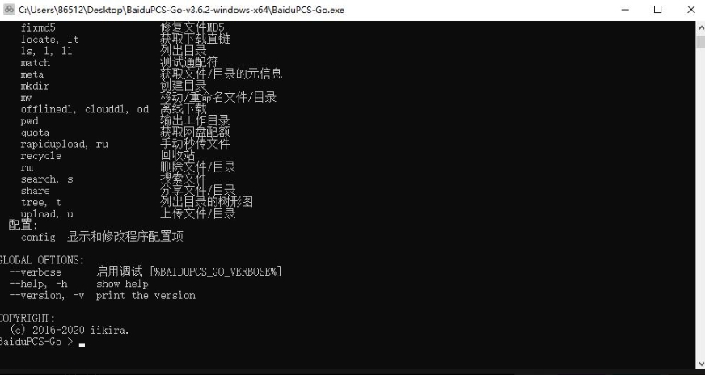The image size is (705, 375).
Task: Click the 'print the version' description
Action: [146, 296]
